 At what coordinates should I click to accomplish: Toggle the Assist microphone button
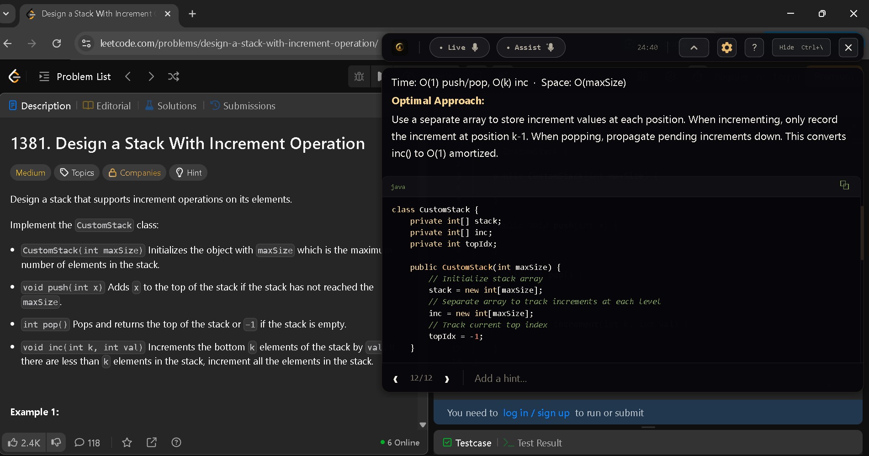pyautogui.click(x=531, y=47)
